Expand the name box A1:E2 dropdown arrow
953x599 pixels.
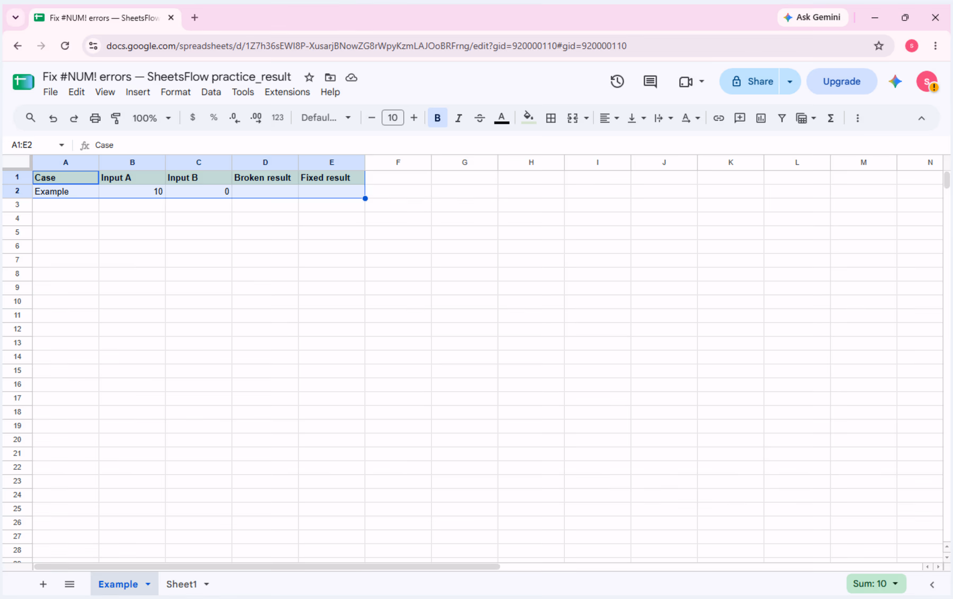(x=61, y=145)
